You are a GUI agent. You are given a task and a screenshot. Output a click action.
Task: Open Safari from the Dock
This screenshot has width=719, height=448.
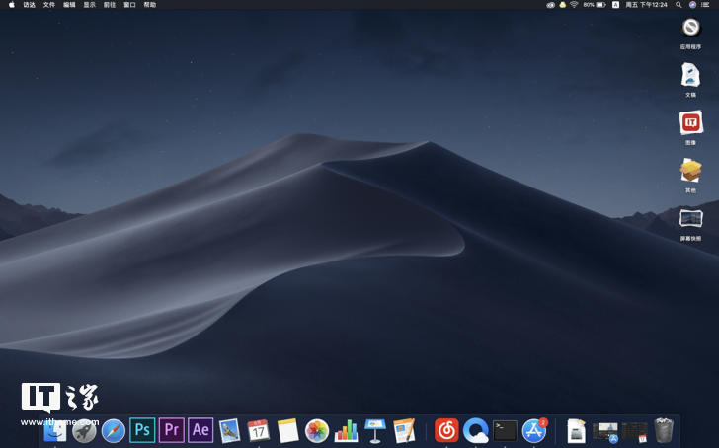coord(114,431)
